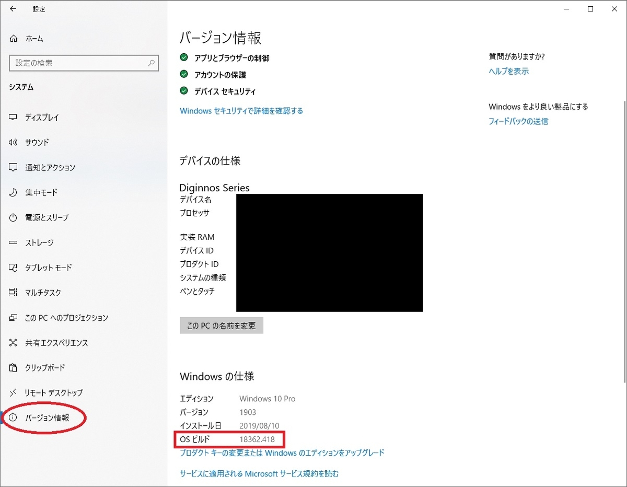Click Diginnos Series device heading

pos(215,187)
